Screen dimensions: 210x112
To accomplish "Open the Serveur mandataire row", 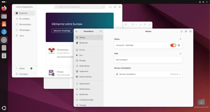I will coord(148,74).
